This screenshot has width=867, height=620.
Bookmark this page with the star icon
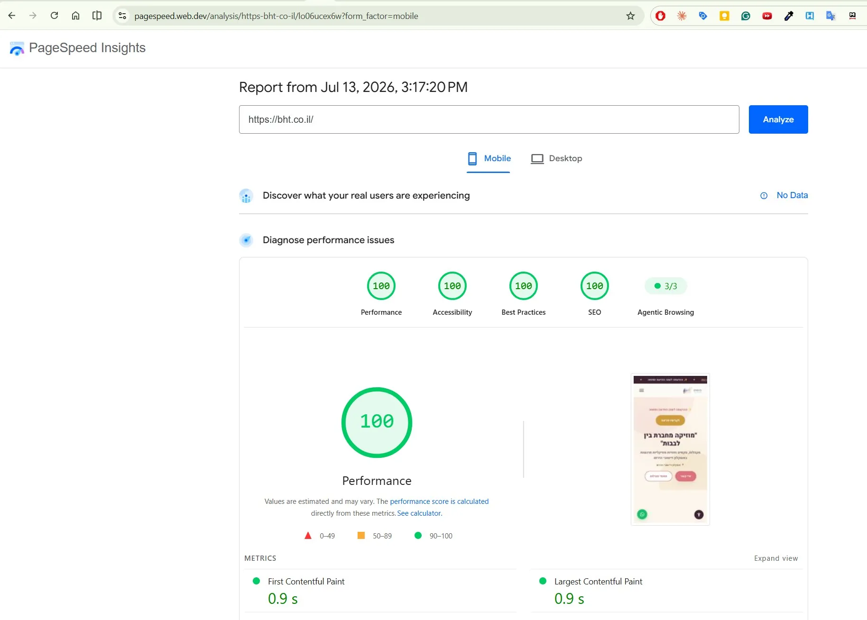pyautogui.click(x=630, y=16)
